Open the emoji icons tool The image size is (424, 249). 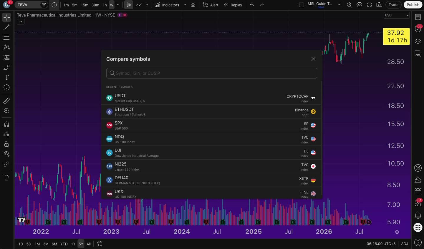[x=6, y=88]
